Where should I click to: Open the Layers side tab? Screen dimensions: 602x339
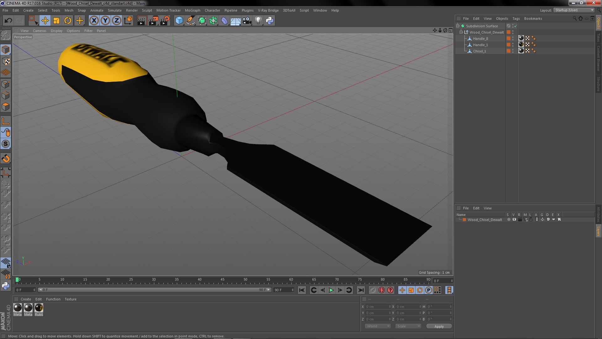598,231
